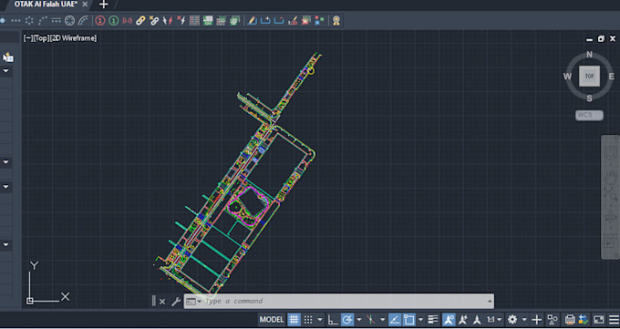Click the red and white lightning bolts icon
Screen dimensions: 620x329
pyautogui.click(x=168, y=20)
